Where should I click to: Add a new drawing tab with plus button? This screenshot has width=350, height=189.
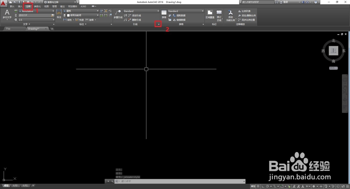52,29
